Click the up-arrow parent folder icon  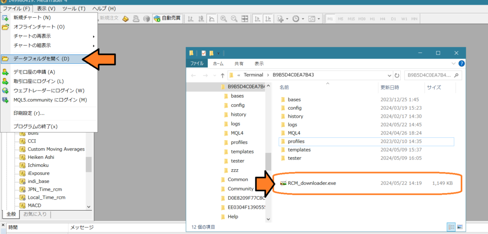pyautogui.click(x=222, y=75)
